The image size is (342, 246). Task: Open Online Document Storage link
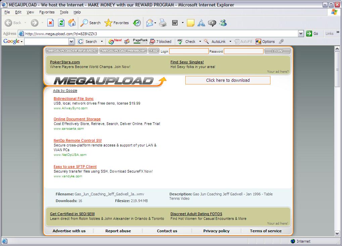[x=77, y=119]
